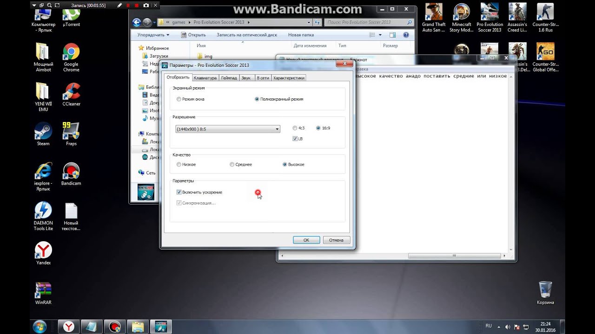Sort by Дата изменения column header
Screen dimensions: 595x334
[x=310, y=45]
